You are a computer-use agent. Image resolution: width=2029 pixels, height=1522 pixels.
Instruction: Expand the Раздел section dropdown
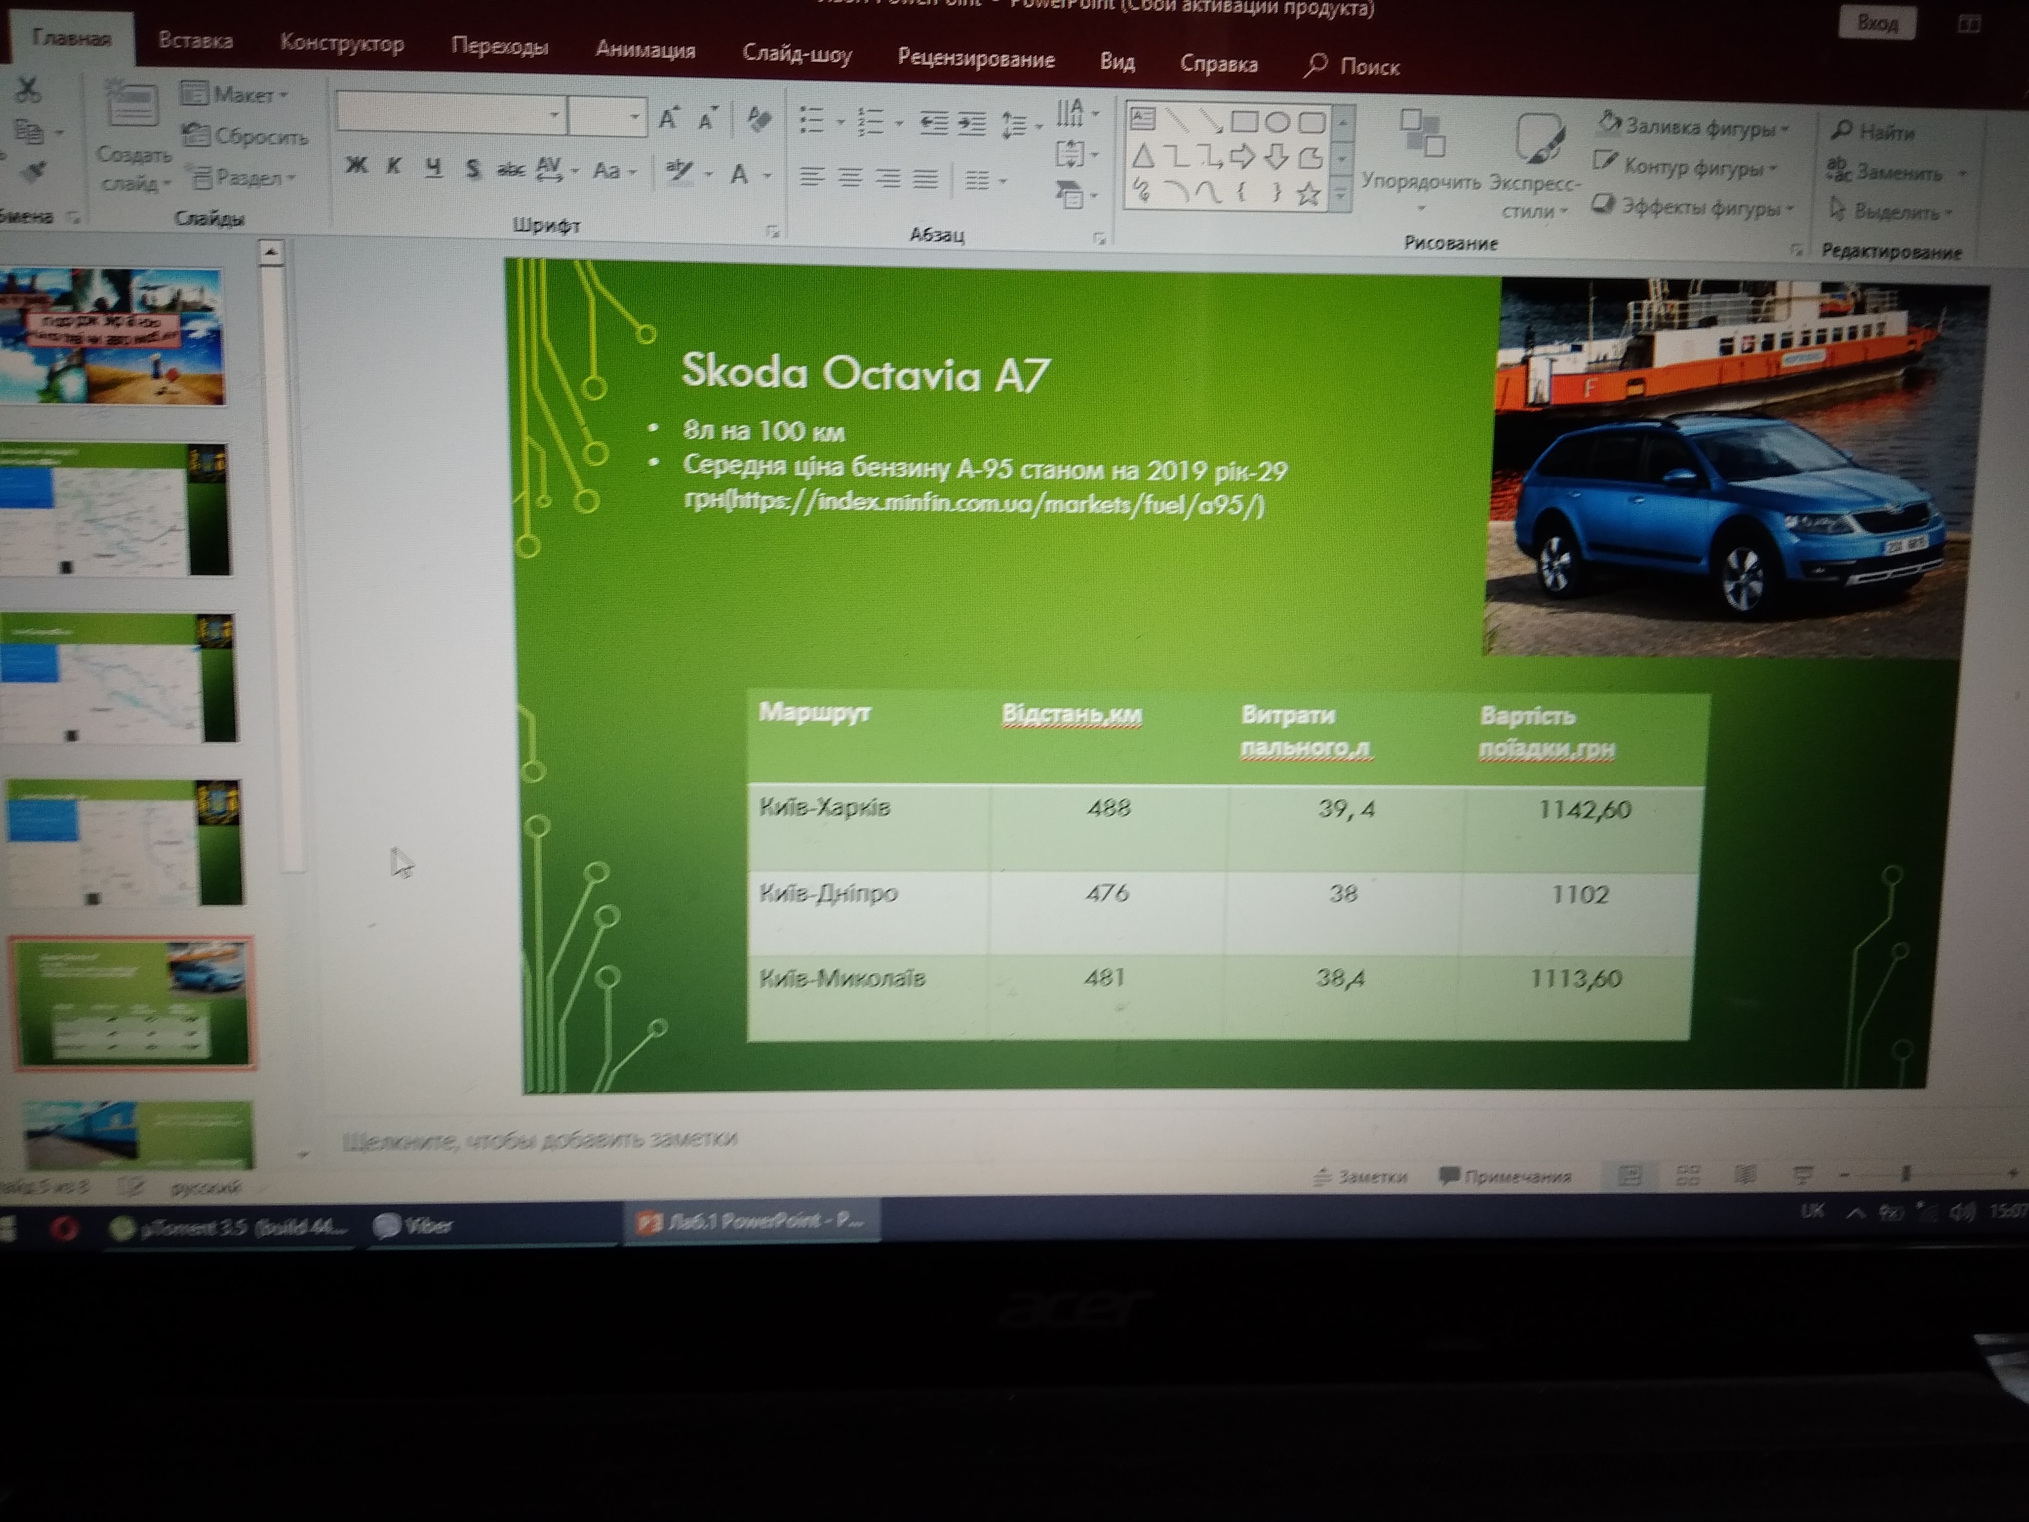pos(243,176)
